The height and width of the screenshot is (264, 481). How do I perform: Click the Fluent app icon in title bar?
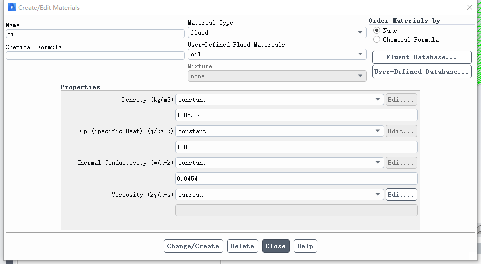(11, 7)
